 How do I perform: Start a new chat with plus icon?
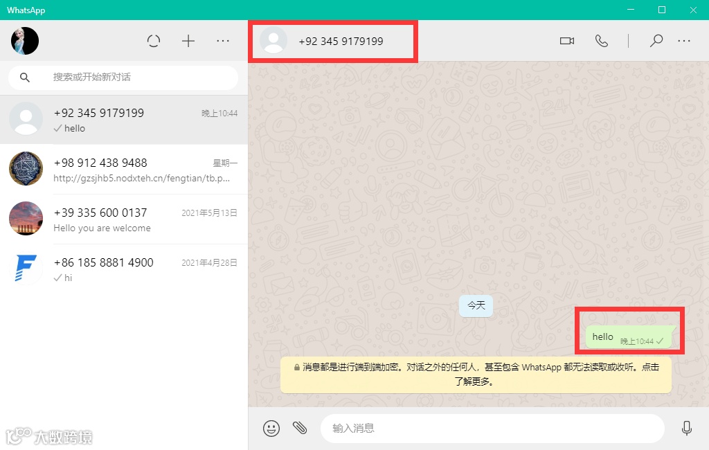pos(188,41)
